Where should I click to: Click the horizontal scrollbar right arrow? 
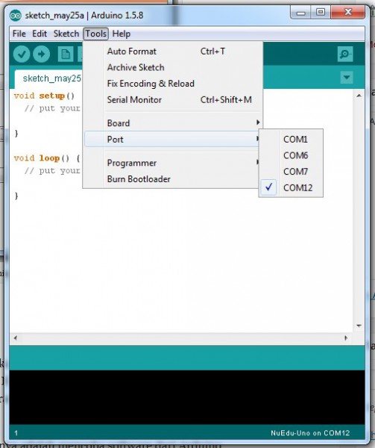(x=346, y=338)
